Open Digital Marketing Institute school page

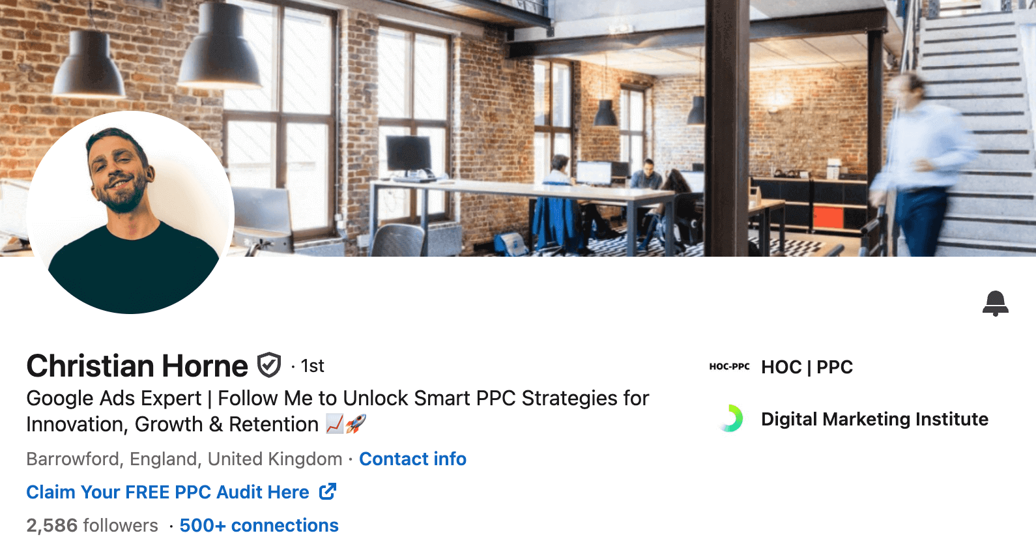(x=874, y=419)
